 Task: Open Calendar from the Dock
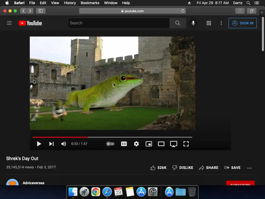[x=118, y=192]
